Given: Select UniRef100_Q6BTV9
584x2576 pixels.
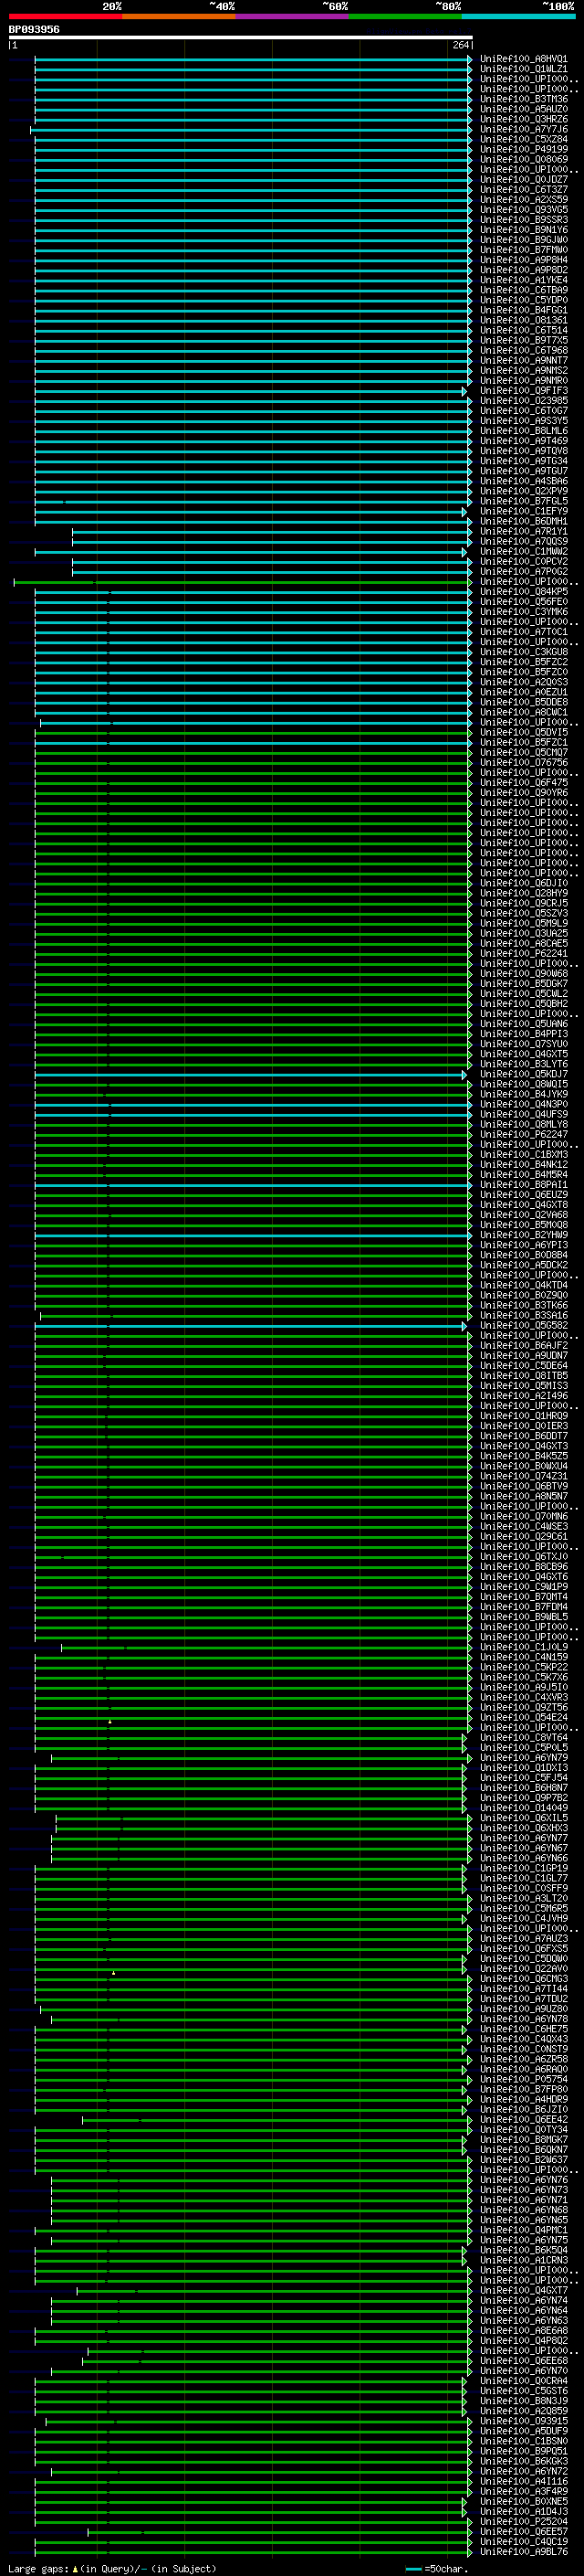Looking at the screenshot, I should 524,1485.
